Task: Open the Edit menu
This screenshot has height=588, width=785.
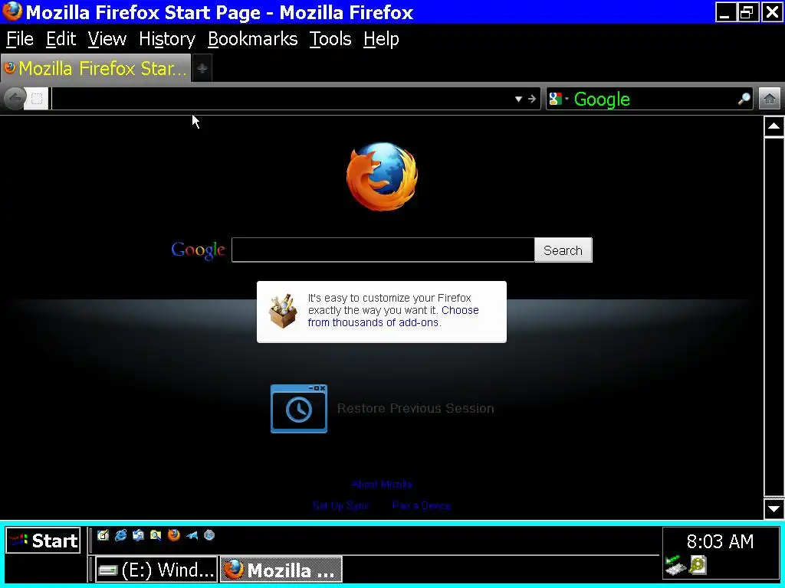Action: pos(61,39)
